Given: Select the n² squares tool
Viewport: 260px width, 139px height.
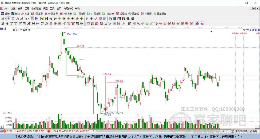Looking at the screenshot, I should [x=42, y=24].
